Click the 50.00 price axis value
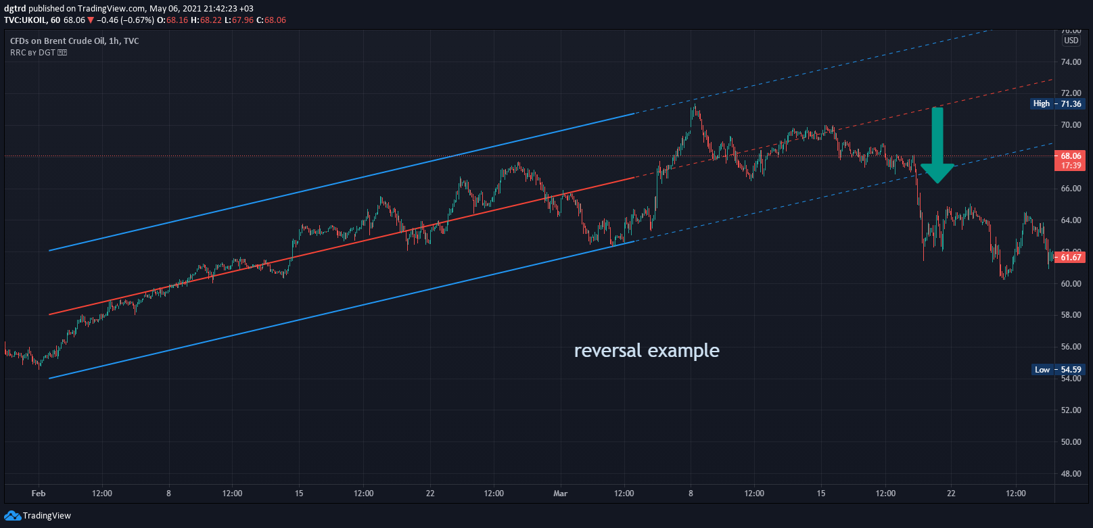This screenshot has width=1093, height=528. point(1071,442)
